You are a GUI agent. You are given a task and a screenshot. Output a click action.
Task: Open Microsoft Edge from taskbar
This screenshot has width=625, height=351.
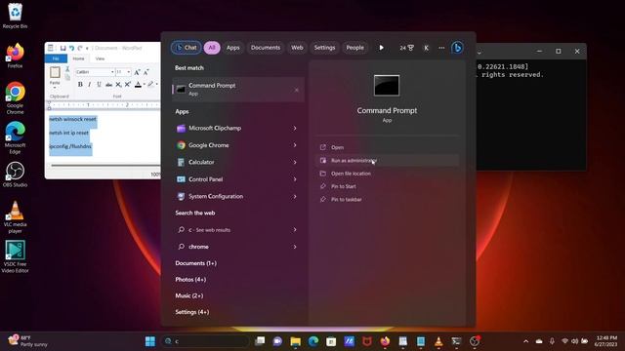click(x=313, y=341)
